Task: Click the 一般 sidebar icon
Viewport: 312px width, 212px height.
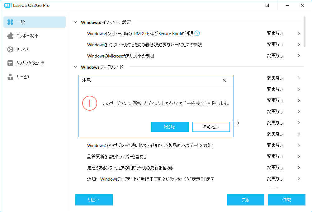Action: [x=10, y=22]
